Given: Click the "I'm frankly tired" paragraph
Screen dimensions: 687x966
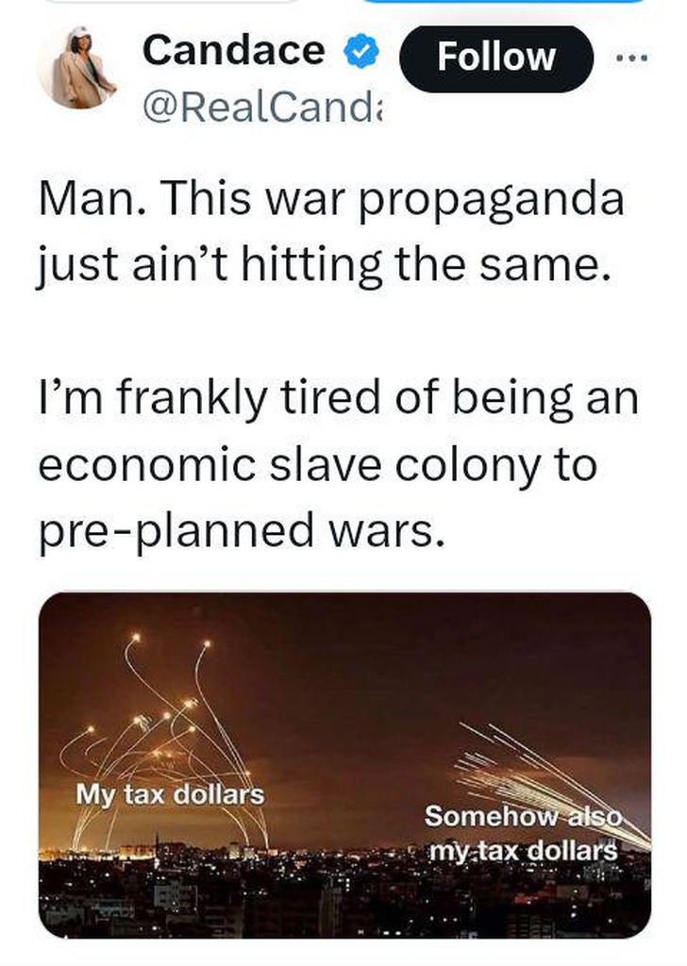Looking at the screenshot, I should point(338,464).
